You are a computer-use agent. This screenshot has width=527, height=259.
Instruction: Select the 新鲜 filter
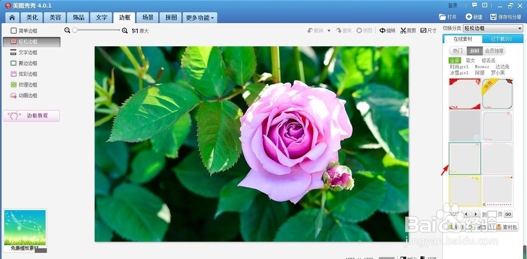[475, 51]
